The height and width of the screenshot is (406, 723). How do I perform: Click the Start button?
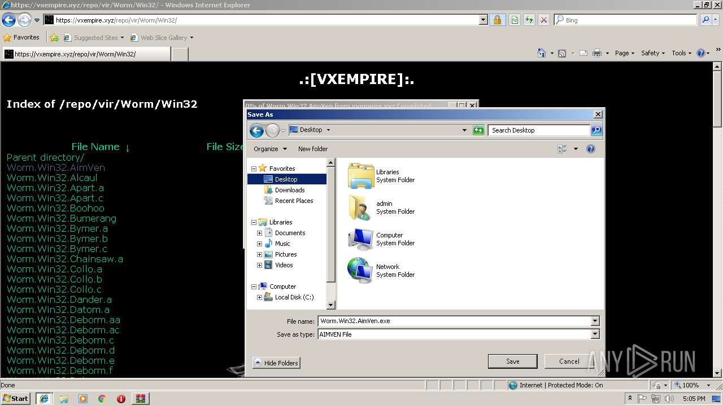coord(15,398)
